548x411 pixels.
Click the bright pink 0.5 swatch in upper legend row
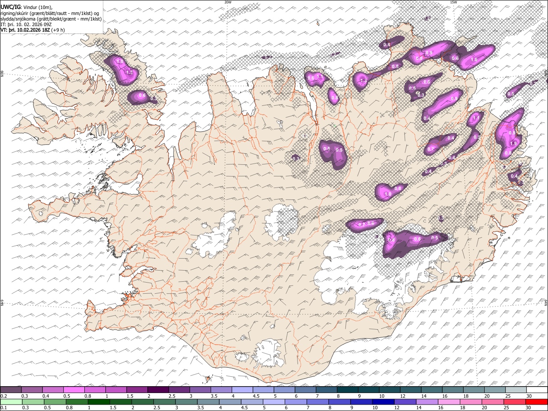coord(74,390)
